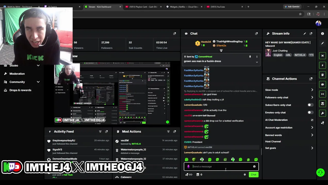
Task: Expand the Community sidebar section
Action: click(38, 82)
